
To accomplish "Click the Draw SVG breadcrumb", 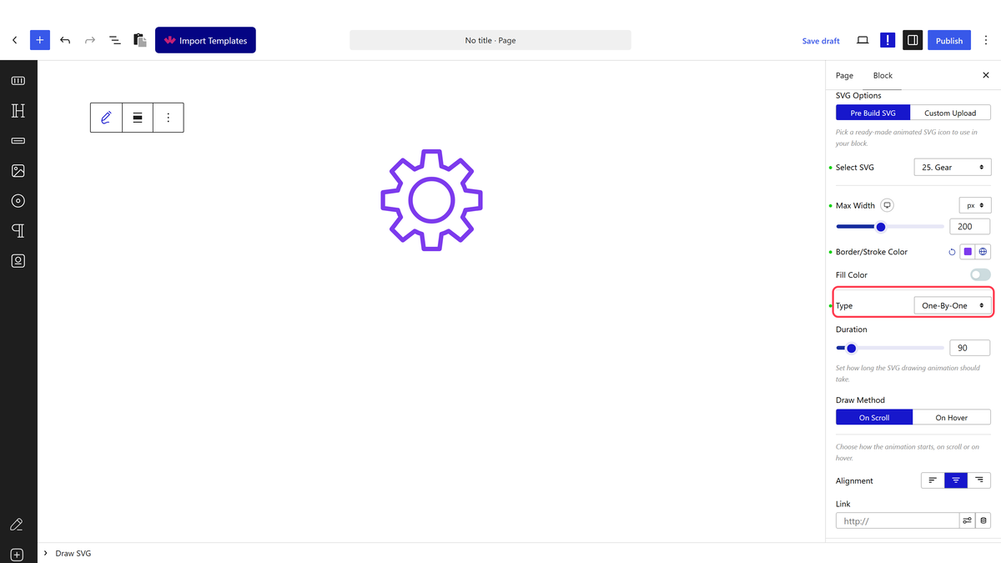I will coord(73,553).
